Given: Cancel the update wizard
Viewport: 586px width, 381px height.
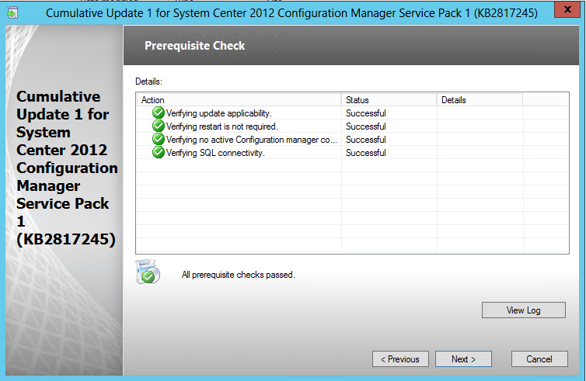Looking at the screenshot, I should pos(539,359).
